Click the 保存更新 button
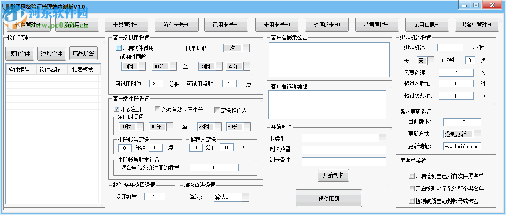506x215 pixels. pyautogui.click(x=329, y=198)
